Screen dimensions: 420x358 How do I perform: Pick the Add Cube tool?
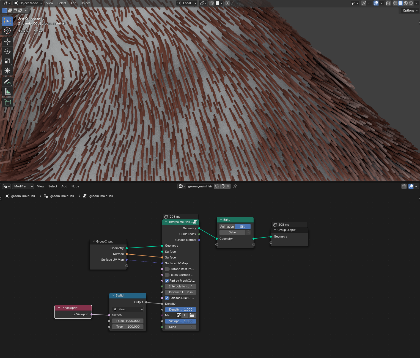[x=7, y=103]
